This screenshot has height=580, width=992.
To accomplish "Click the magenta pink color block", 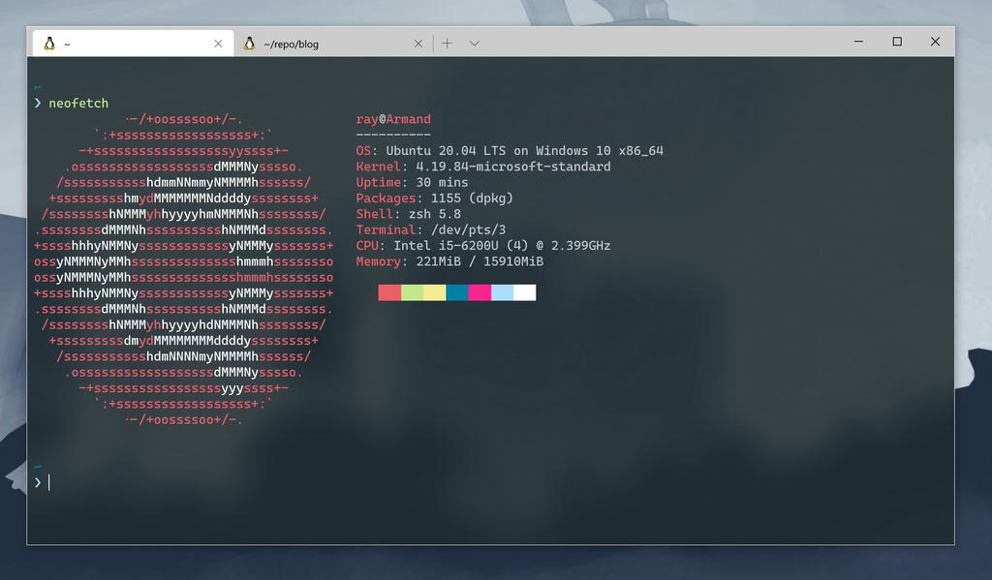I will [480, 292].
